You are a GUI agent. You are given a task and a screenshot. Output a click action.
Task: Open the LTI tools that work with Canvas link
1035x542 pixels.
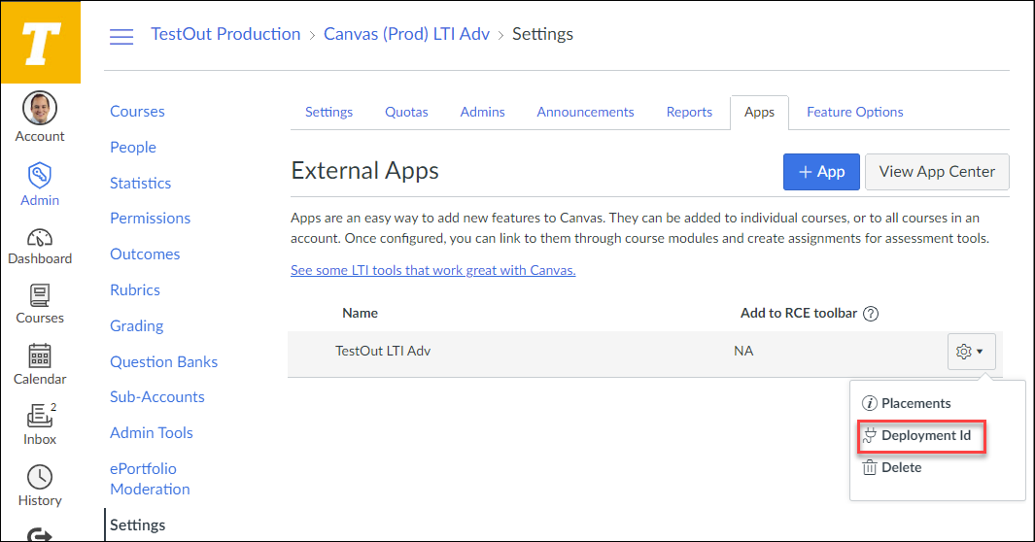[433, 270]
